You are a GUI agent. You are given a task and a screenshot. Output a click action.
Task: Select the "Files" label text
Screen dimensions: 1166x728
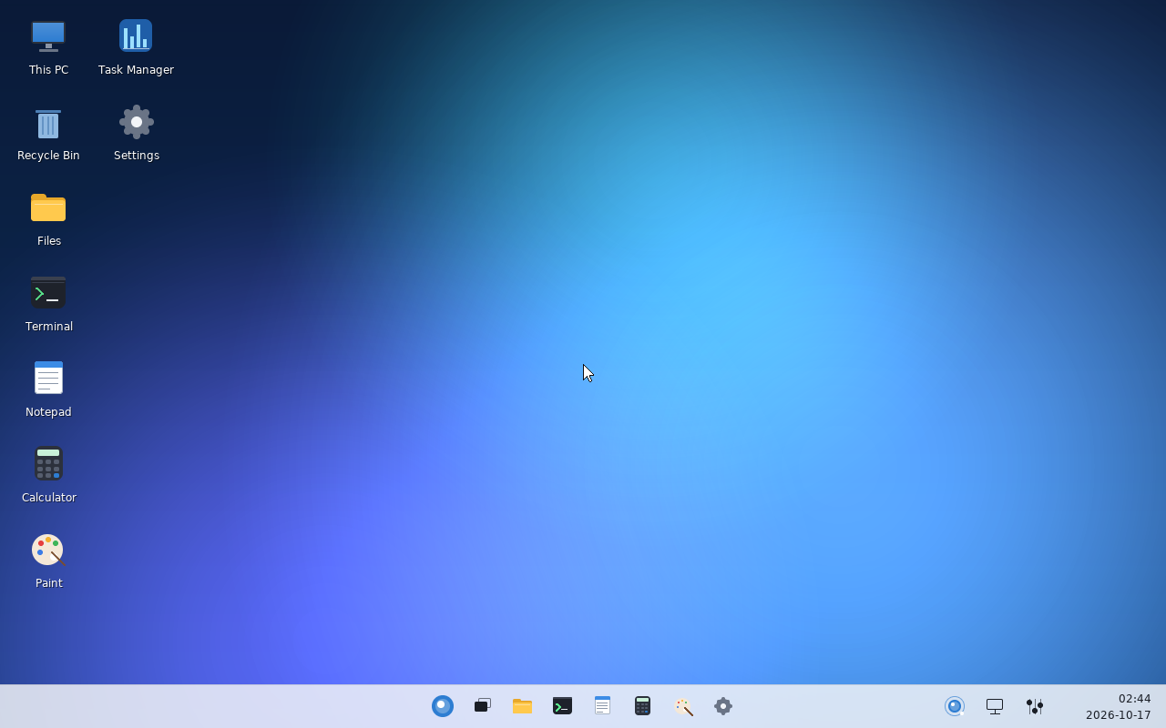(48, 241)
